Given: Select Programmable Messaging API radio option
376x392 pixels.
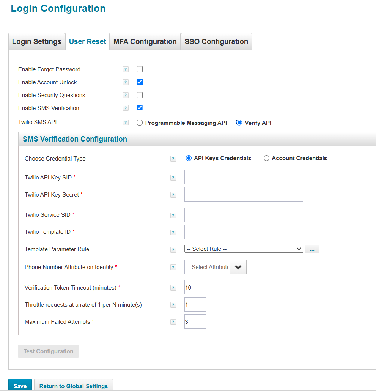Looking at the screenshot, I should coord(140,123).
